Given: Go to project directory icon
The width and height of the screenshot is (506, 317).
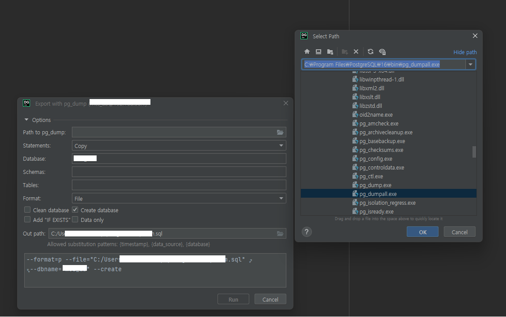Looking at the screenshot, I should [x=330, y=52].
